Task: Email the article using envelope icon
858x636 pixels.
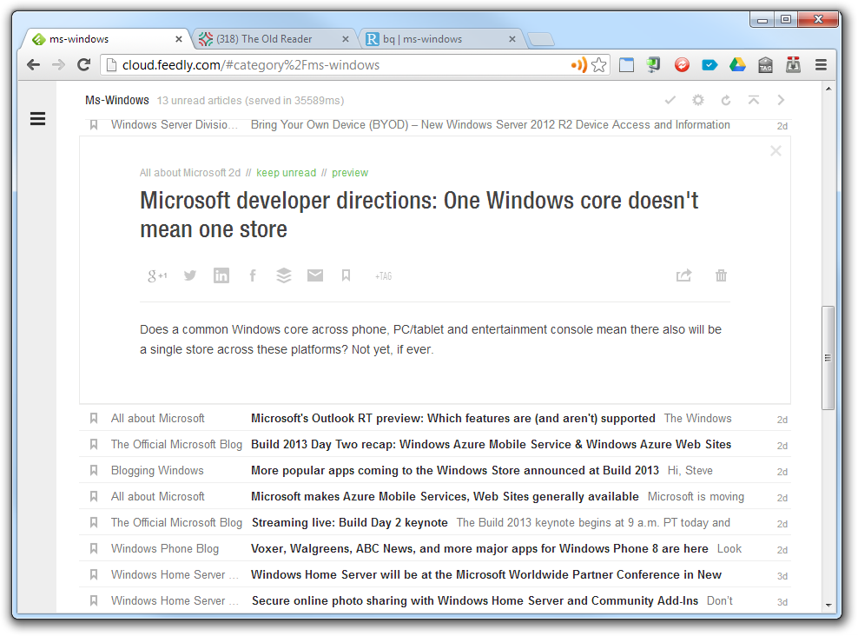Action: (x=315, y=275)
